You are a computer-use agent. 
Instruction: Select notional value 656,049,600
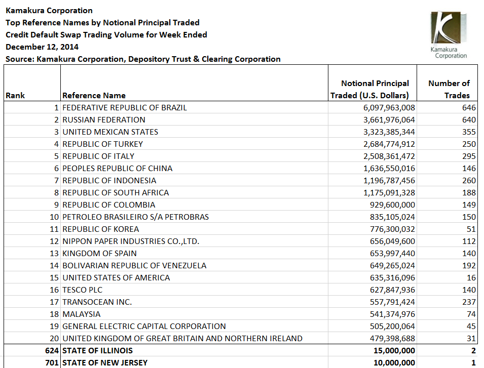(393, 241)
